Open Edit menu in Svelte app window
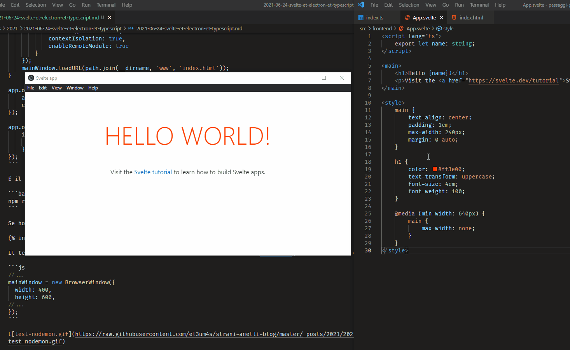Viewport: 570px width, 350px height. 43,88
